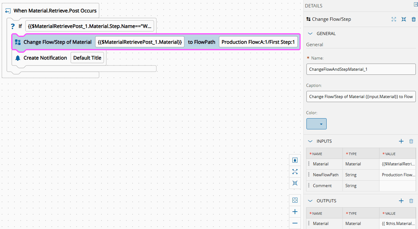Select the When Material.Retrieve.Post Occurs block title
This screenshot has height=229, width=418.
[55, 11]
